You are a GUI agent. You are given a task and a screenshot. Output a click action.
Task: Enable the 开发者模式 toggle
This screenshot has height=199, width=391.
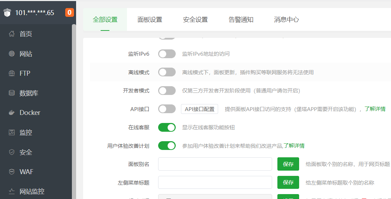point(167,91)
